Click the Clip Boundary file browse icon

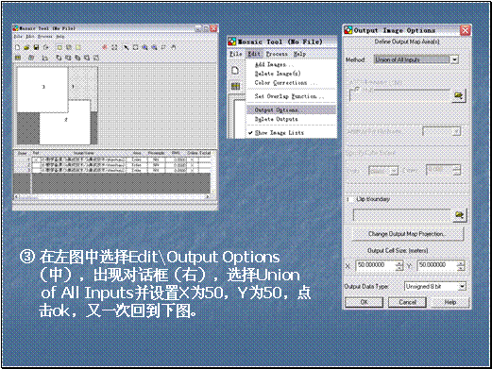pos(459,215)
